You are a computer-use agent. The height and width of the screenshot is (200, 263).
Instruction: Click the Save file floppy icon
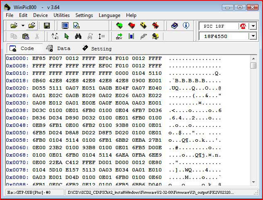tap(47, 26)
